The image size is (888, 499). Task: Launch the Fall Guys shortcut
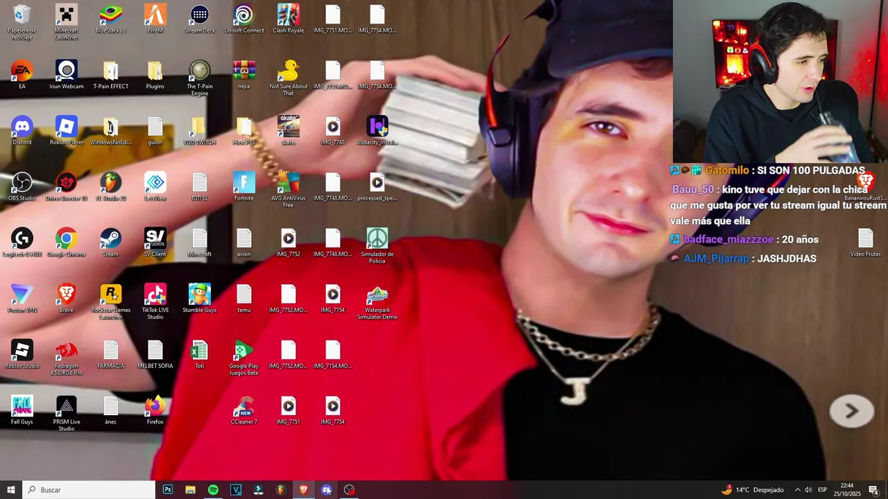click(22, 411)
